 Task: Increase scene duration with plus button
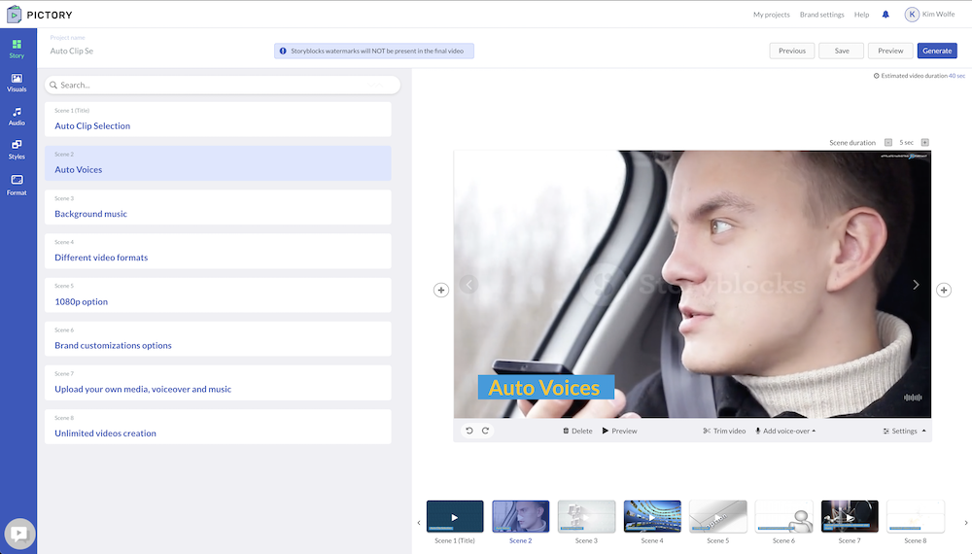pyautogui.click(x=925, y=143)
